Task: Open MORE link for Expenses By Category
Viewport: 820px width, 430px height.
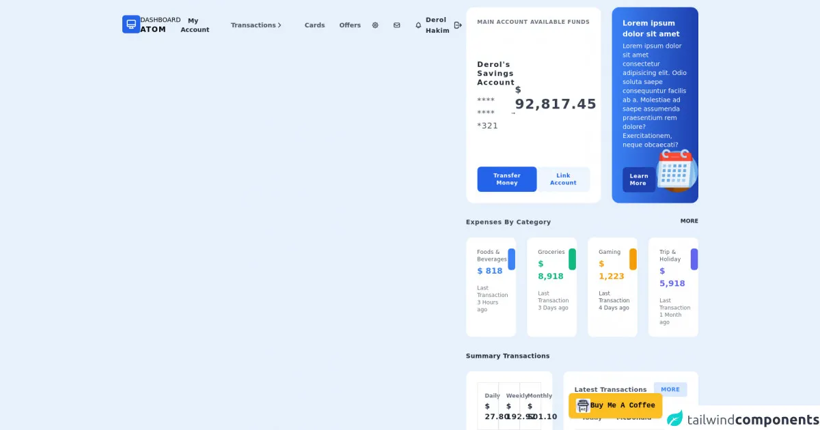Action: [x=689, y=221]
